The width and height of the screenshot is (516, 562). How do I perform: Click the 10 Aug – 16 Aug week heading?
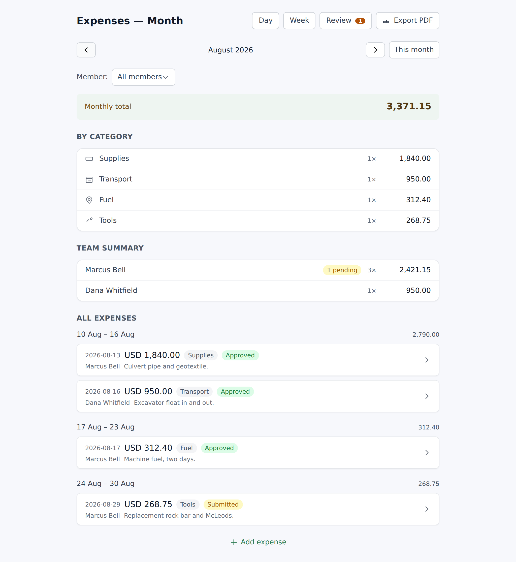(x=106, y=334)
